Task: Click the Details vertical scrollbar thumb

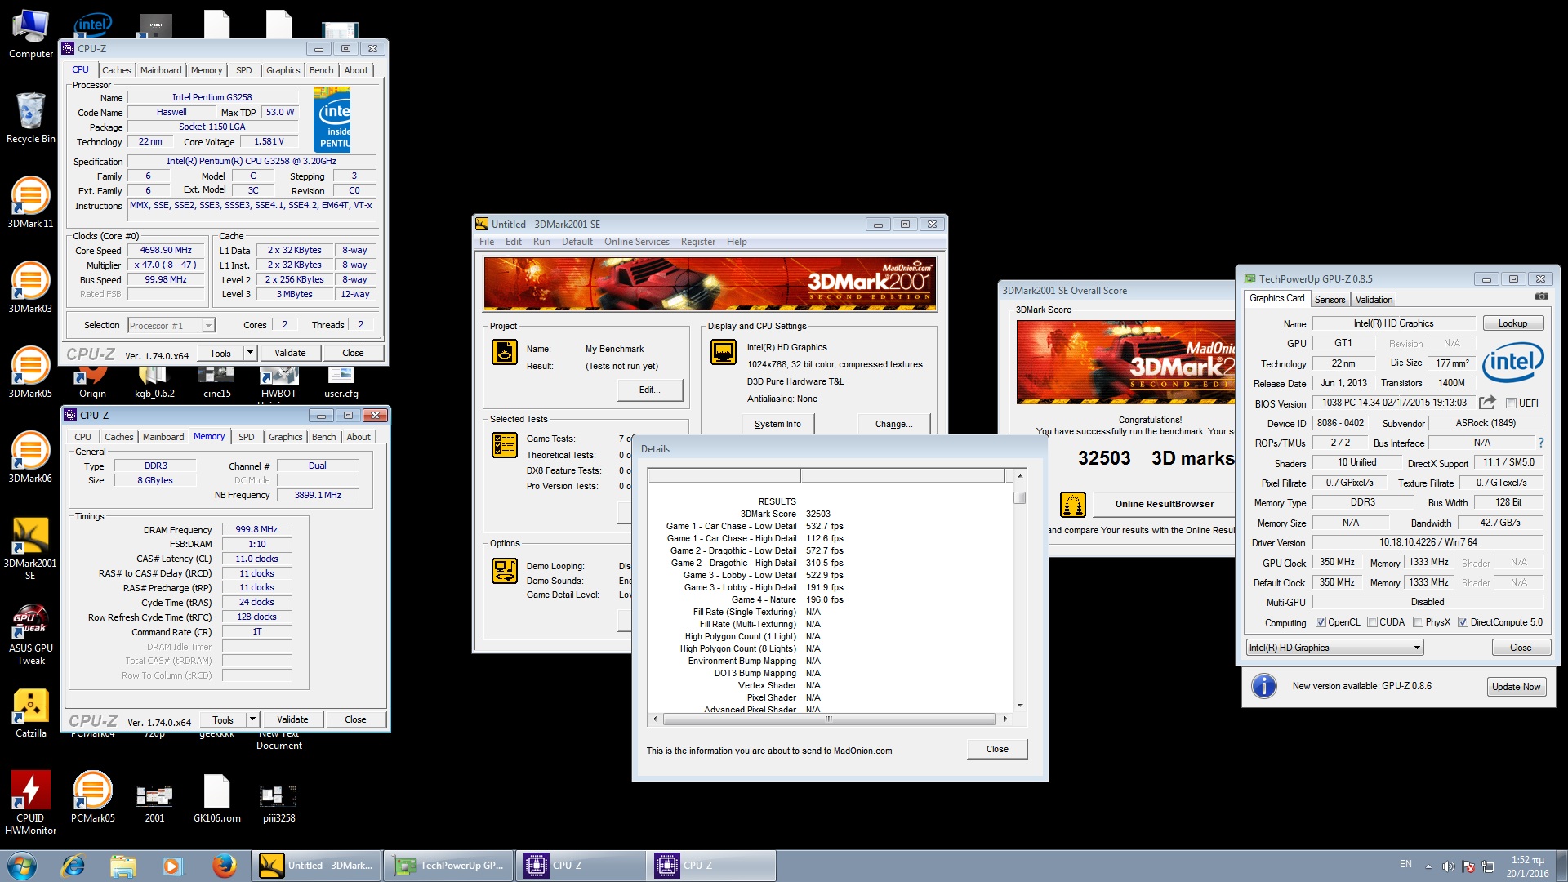Action: (x=1020, y=497)
